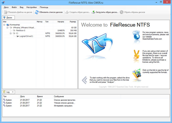
Task: Collapse the C: volume tree node
Action: pyautogui.click(x=10, y=33)
